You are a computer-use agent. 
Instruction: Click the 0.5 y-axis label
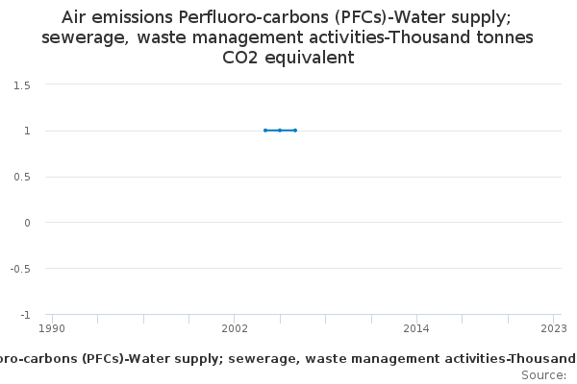[22, 177]
